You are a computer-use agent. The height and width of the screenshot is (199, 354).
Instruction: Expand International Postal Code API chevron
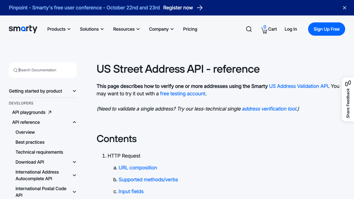(x=74, y=192)
